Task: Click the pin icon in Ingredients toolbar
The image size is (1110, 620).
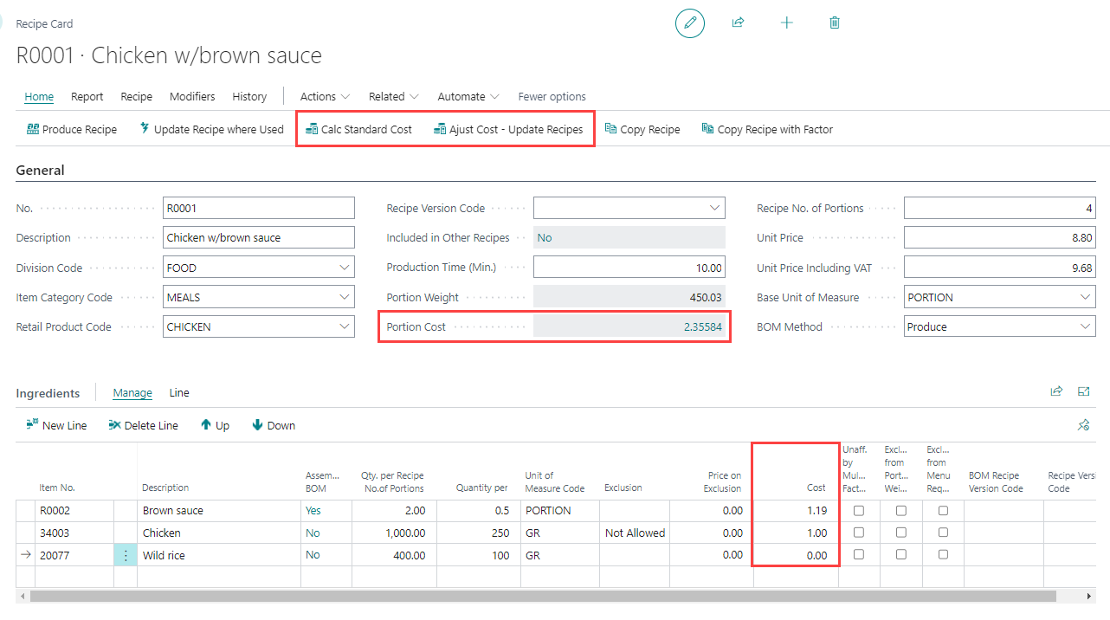Action: (1082, 425)
